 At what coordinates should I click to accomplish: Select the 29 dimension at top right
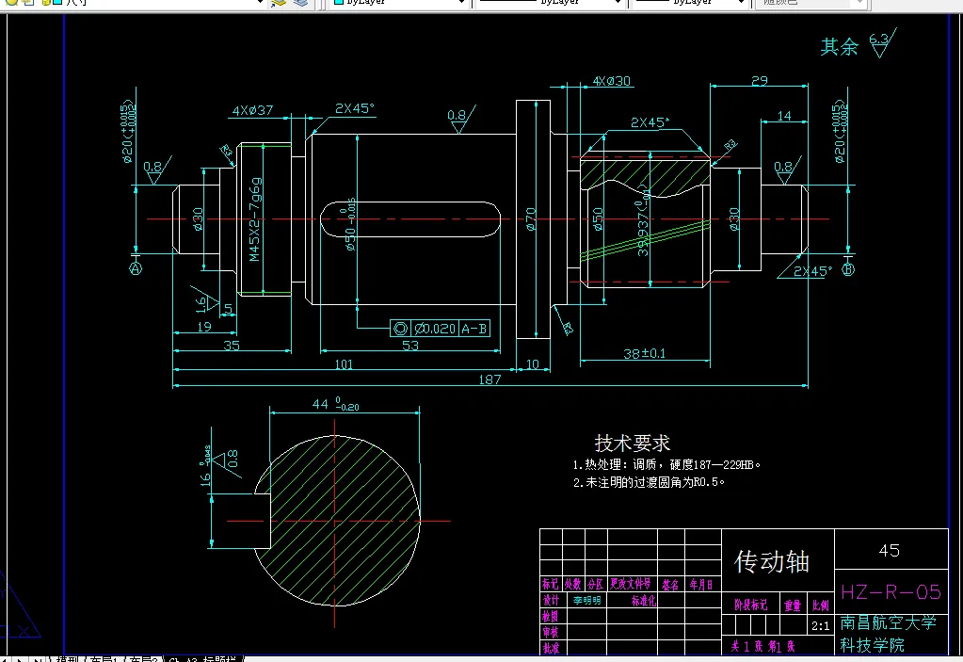point(760,80)
